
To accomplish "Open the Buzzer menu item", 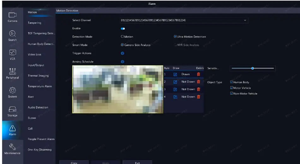I will point(32,118).
